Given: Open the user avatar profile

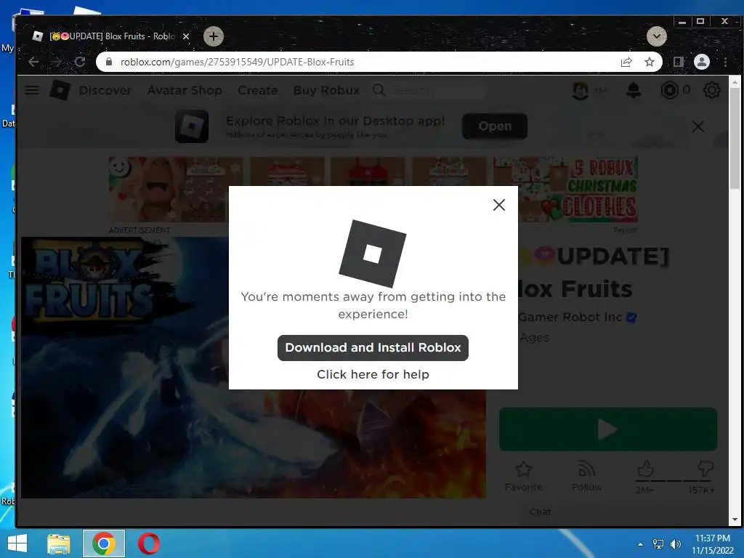Looking at the screenshot, I should pyautogui.click(x=581, y=90).
